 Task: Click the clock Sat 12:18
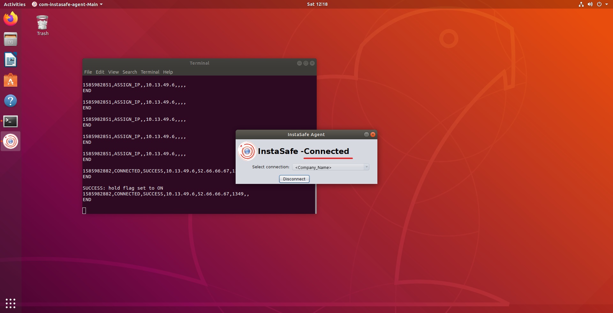coord(317,4)
